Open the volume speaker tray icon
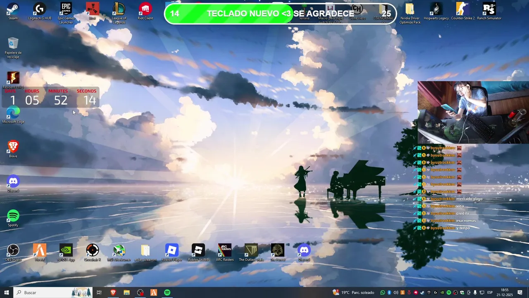Viewport: 529px width, 298px height. tap(396, 293)
